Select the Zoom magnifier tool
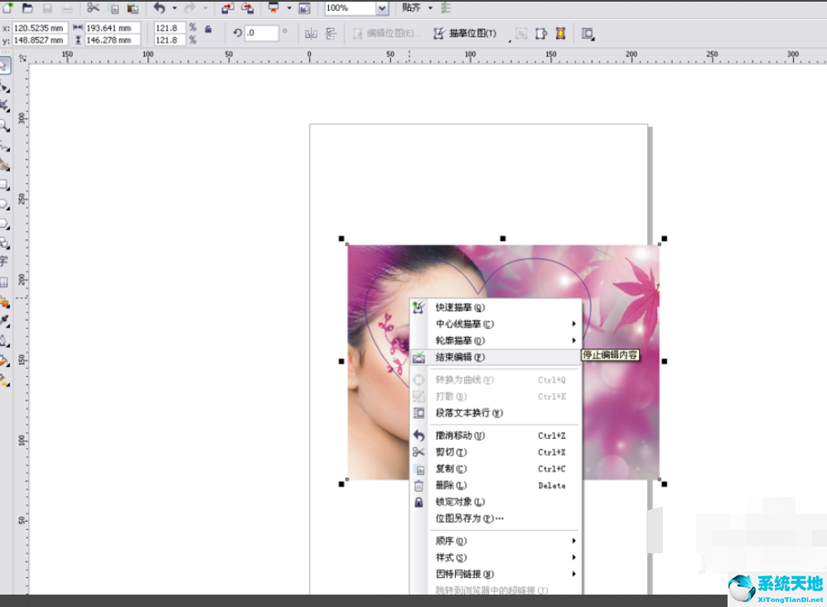 (x=4, y=125)
